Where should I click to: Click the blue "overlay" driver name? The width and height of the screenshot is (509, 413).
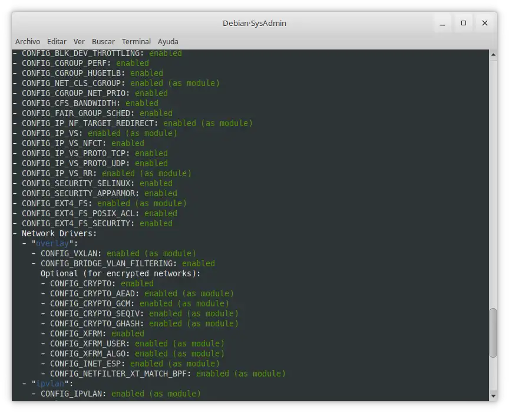[x=52, y=243]
